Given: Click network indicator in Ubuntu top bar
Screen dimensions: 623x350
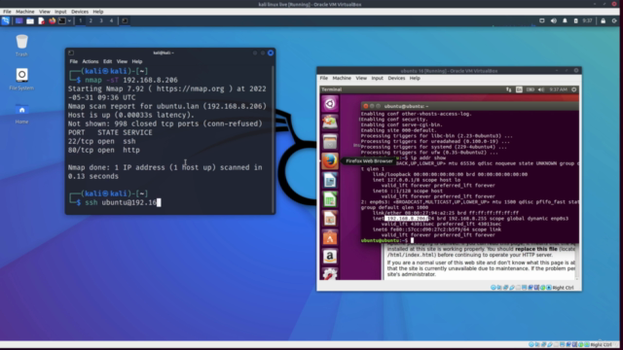Looking at the screenshot, I should [508, 89].
